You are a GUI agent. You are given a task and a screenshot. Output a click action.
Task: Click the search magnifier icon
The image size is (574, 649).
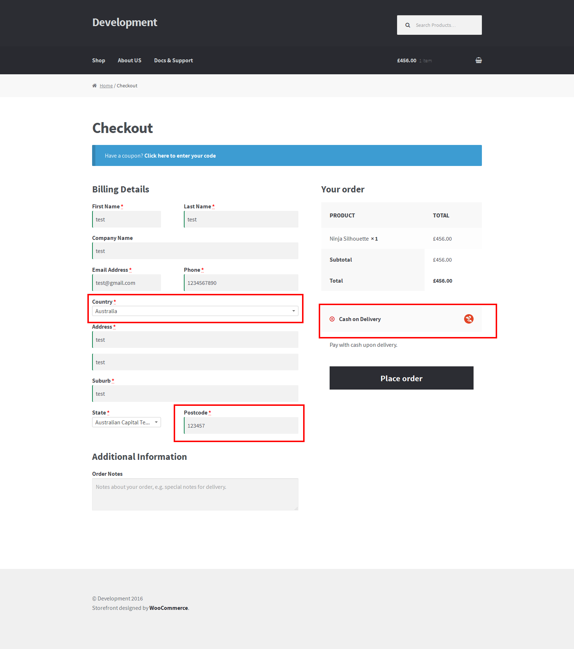pyautogui.click(x=408, y=25)
